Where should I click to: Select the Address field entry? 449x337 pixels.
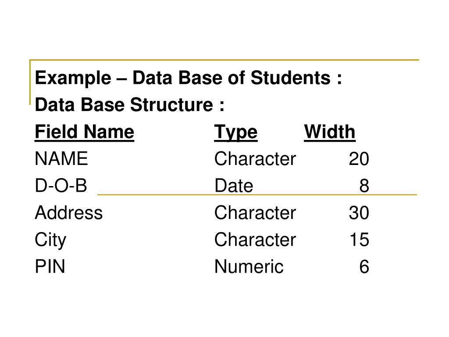tap(69, 213)
